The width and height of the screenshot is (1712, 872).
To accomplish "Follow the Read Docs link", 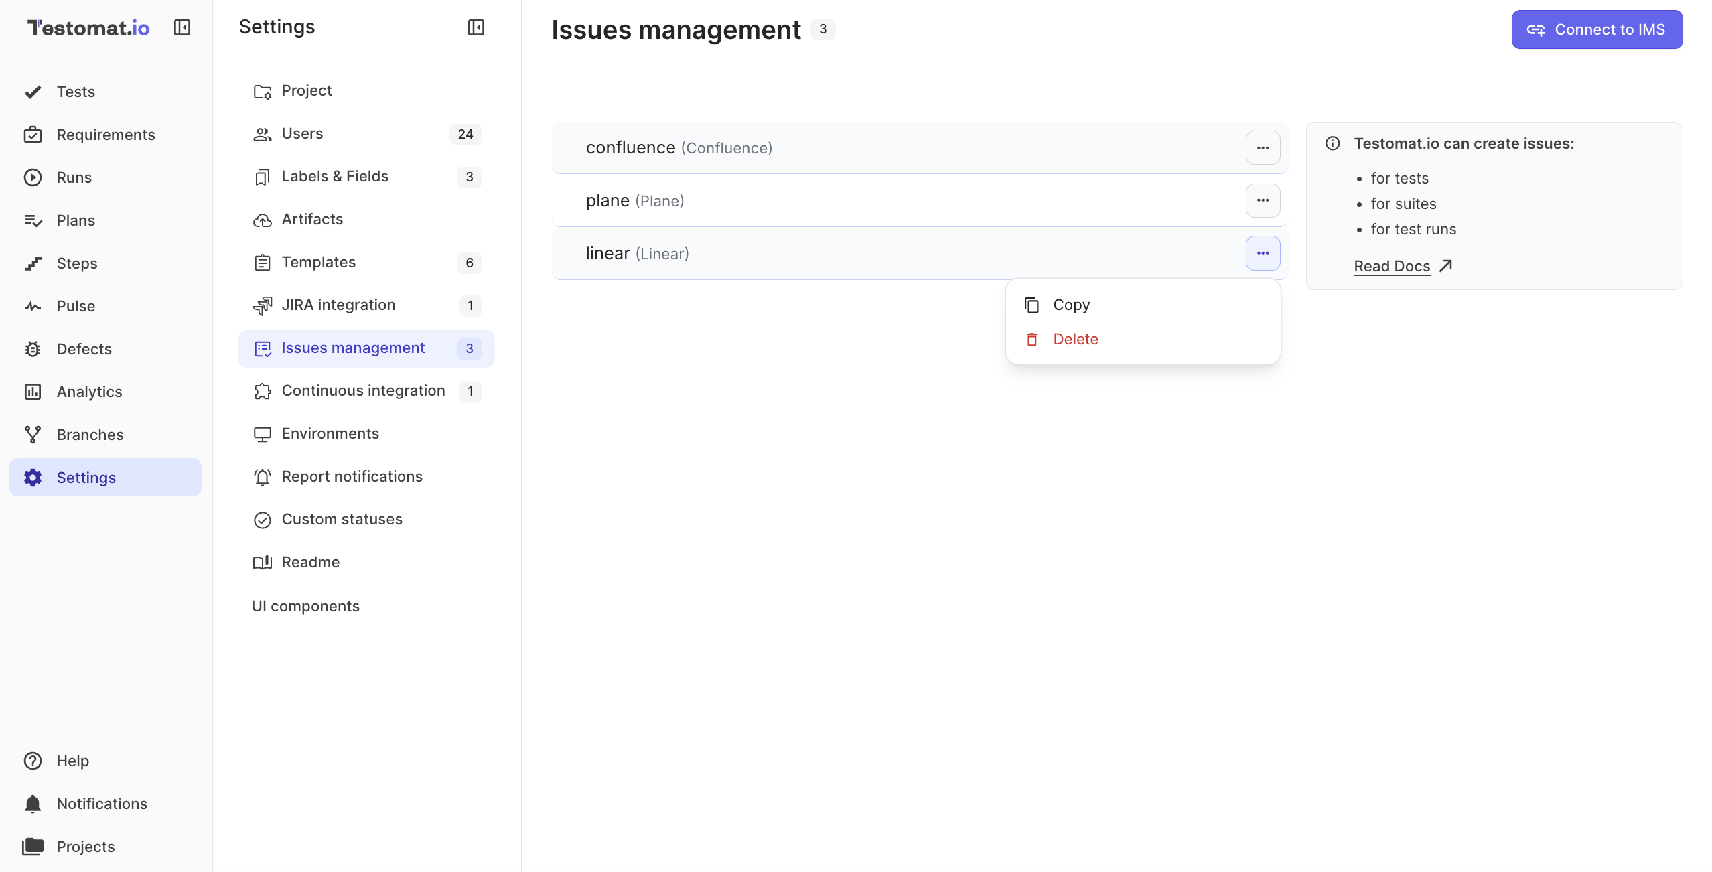I will click(x=1403, y=266).
